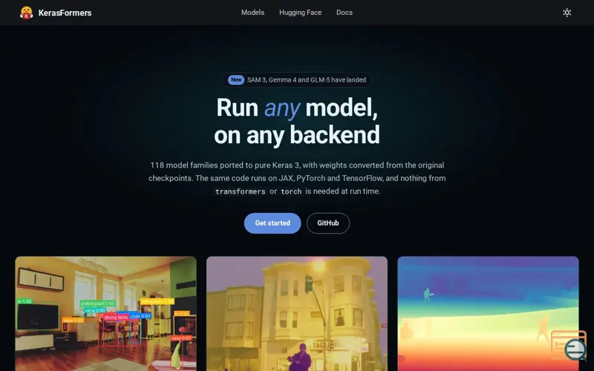Screen dimensions: 594x371
Task: Open the Docs navigation item
Action: (x=345, y=13)
